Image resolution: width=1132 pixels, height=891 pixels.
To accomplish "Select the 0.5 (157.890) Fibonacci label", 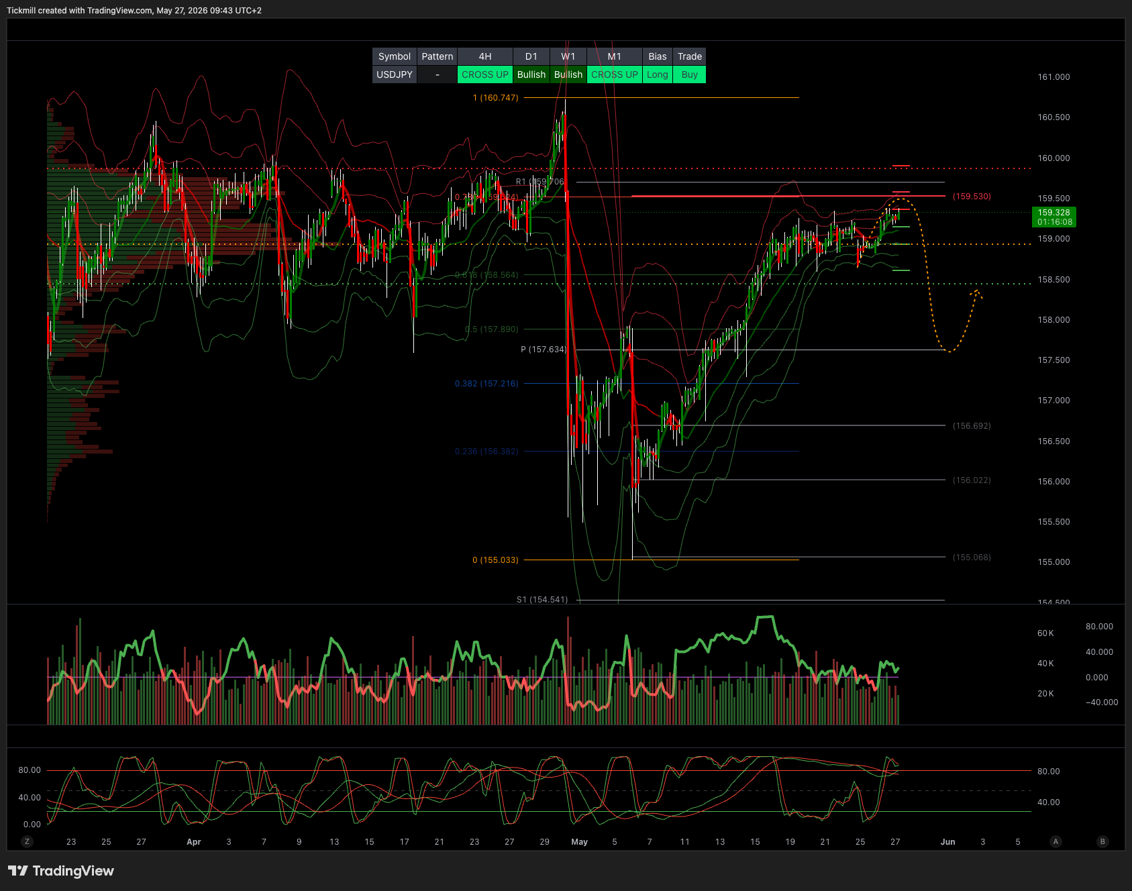I will click(x=492, y=329).
